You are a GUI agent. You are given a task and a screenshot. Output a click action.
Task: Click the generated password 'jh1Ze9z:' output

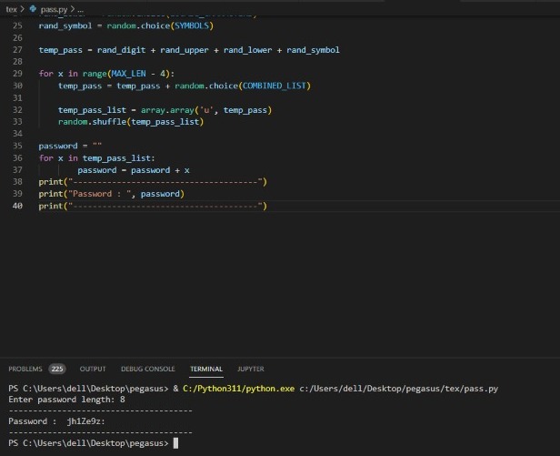(x=85, y=421)
